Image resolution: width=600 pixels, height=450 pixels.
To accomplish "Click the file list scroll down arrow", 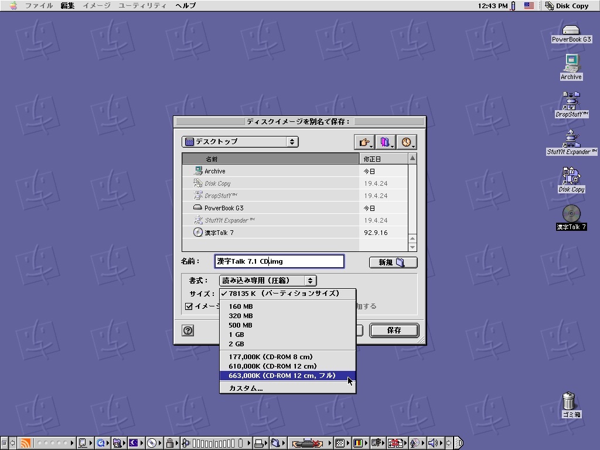I will (412, 247).
